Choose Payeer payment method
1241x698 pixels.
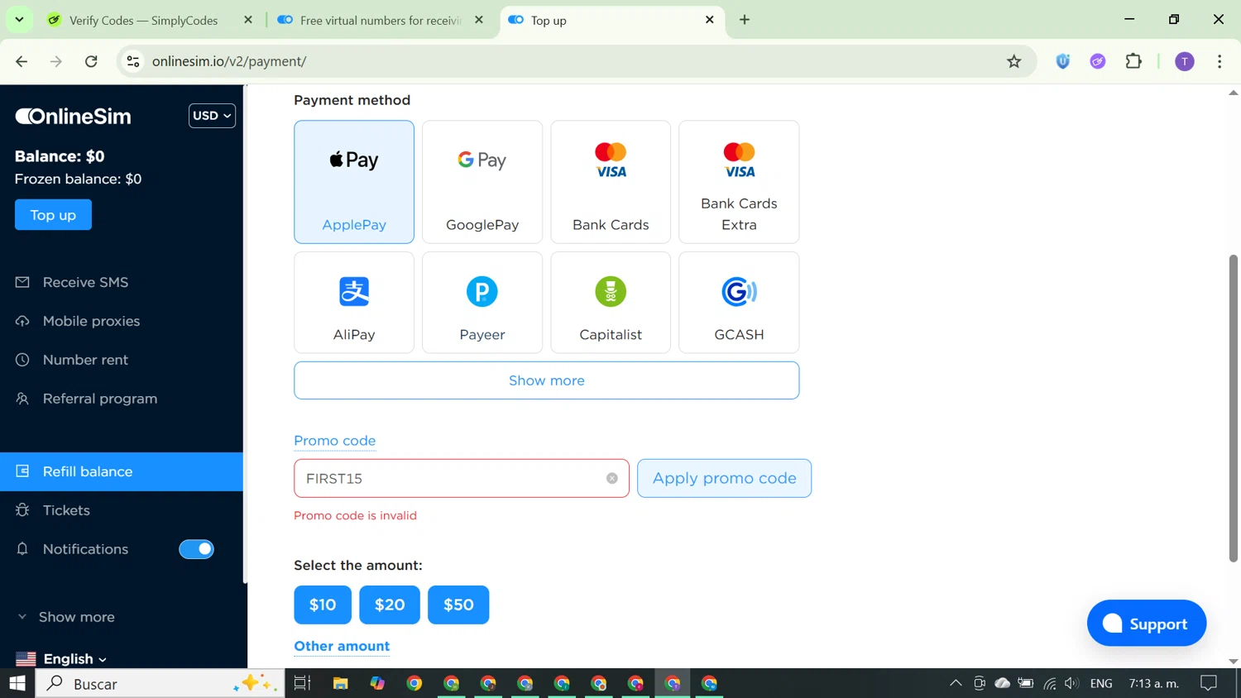[x=482, y=303]
